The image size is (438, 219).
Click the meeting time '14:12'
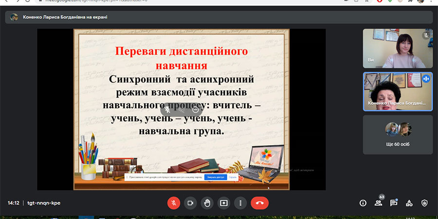tap(14, 203)
